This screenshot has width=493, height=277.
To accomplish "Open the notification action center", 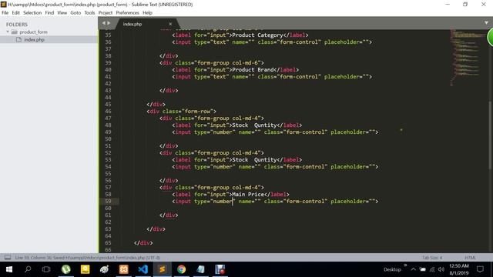I will [480, 269].
